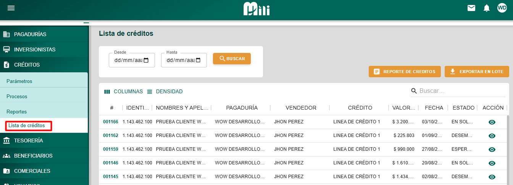The width and height of the screenshot is (513, 185).
Task: Open the COLUMNAS column selector
Action: point(123,92)
